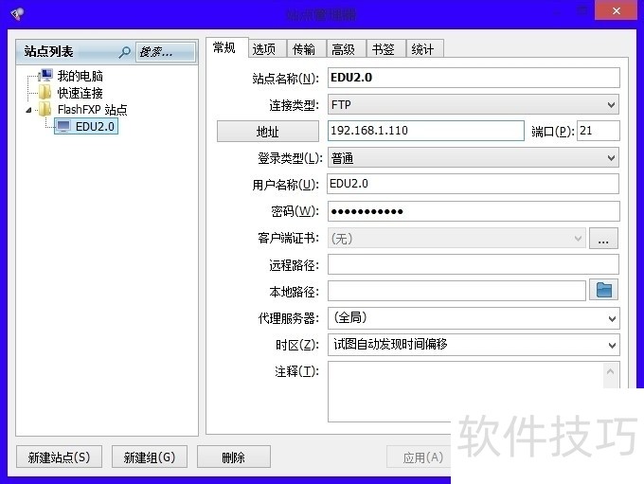Click the 端口 port input field
The image size is (644, 484).
[x=598, y=131]
